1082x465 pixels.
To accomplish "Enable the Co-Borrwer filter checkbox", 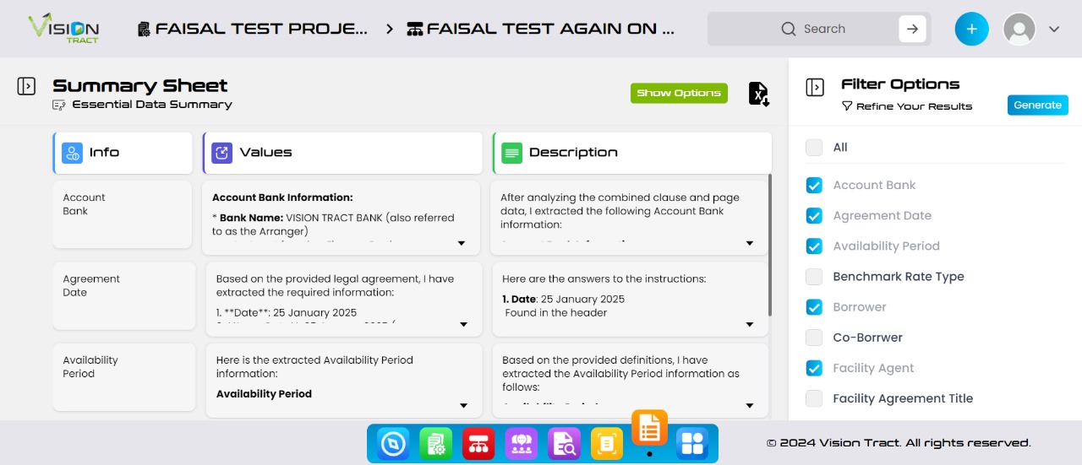I will click(x=814, y=338).
